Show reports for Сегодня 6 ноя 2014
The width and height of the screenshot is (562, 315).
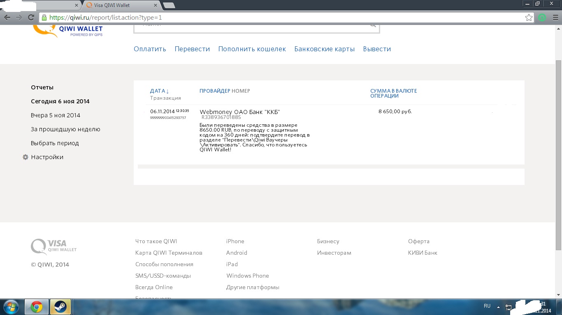(60, 101)
